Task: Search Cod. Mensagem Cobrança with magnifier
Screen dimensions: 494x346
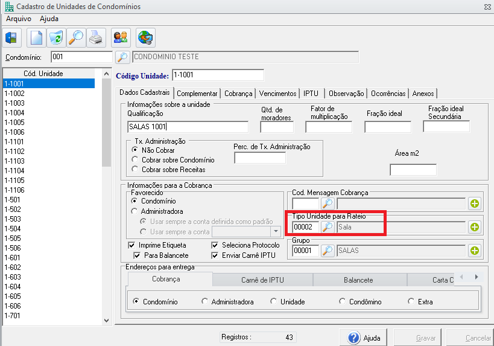Action: (328, 203)
